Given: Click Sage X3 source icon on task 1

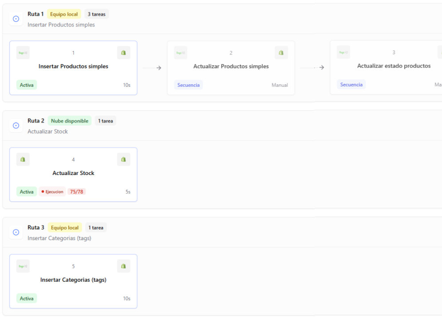Looking at the screenshot, I should point(23,53).
